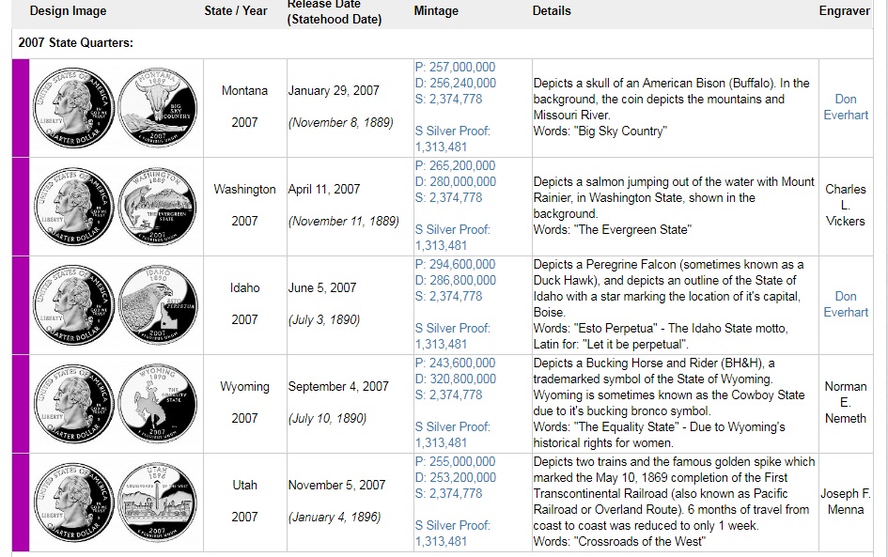Click Utah mintage D: 253,200,000
The image size is (888, 557).
[x=456, y=476]
